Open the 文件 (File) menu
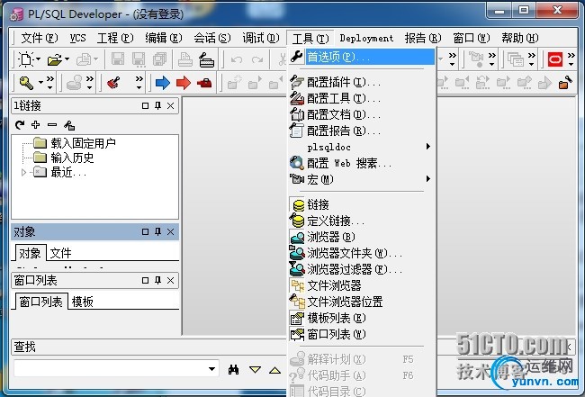Screen dimensions: 585x397 [x=40, y=38]
